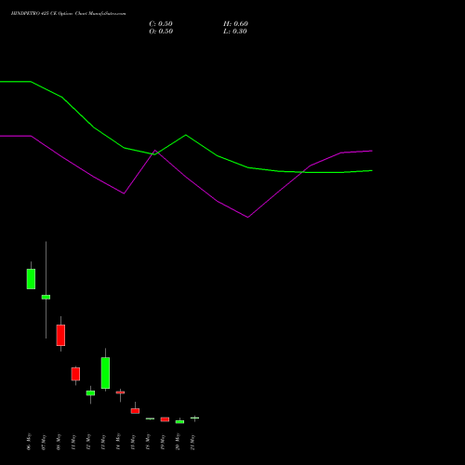Click the 20 May date label
Image resolution: width=465 pixels, height=465 pixels.
pyautogui.click(x=178, y=442)
